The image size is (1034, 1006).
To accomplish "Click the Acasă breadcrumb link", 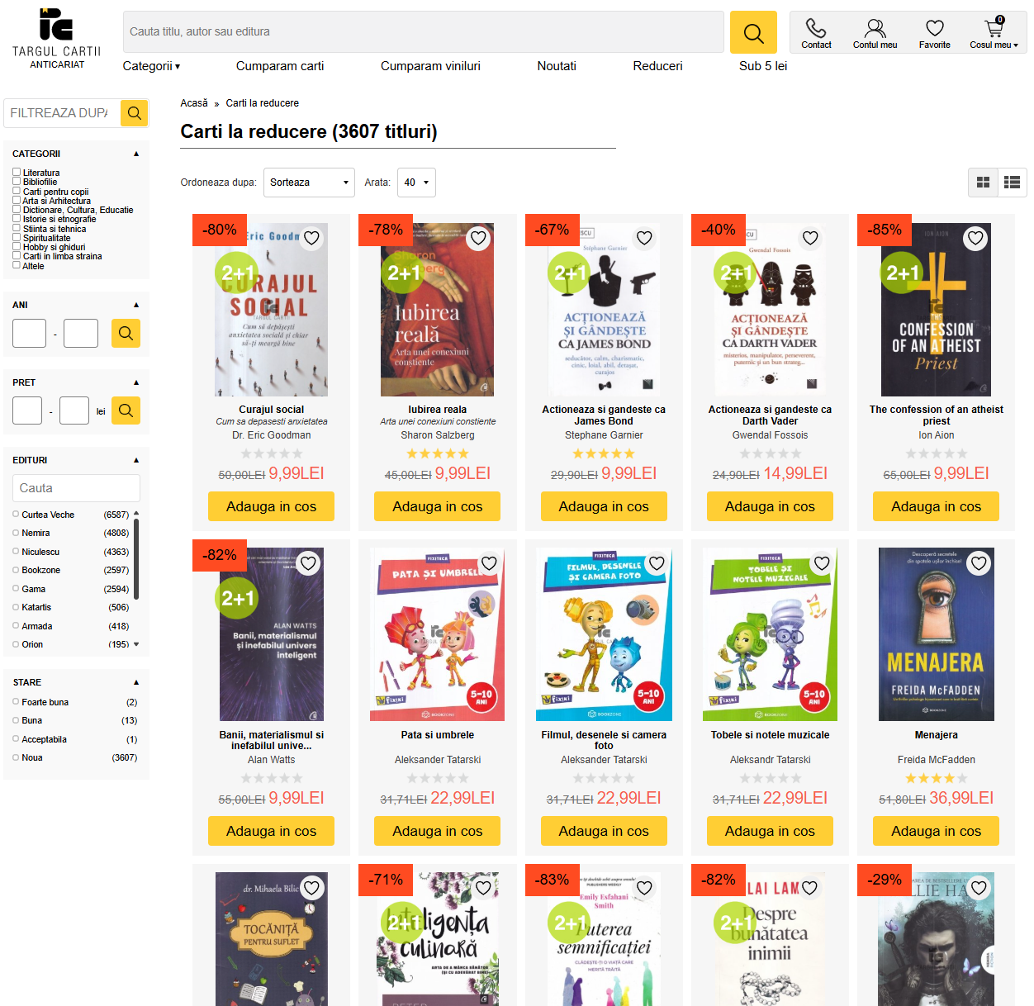I will point(194,103).
